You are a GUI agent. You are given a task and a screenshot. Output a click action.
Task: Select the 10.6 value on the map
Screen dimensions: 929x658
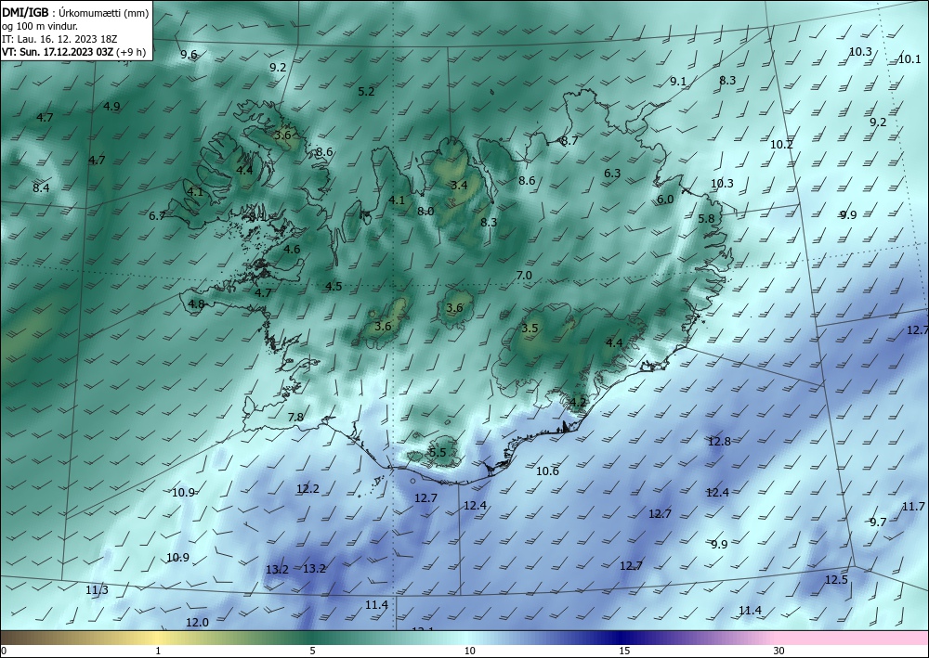547,471
